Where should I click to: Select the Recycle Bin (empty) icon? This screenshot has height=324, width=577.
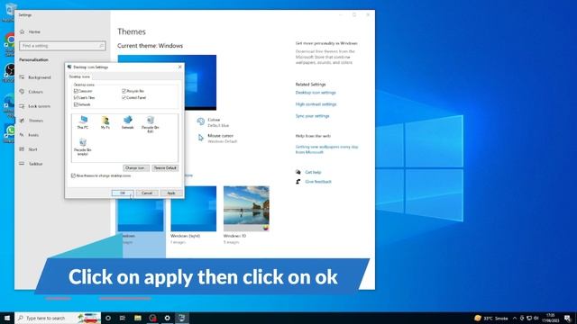pos(83,147)
